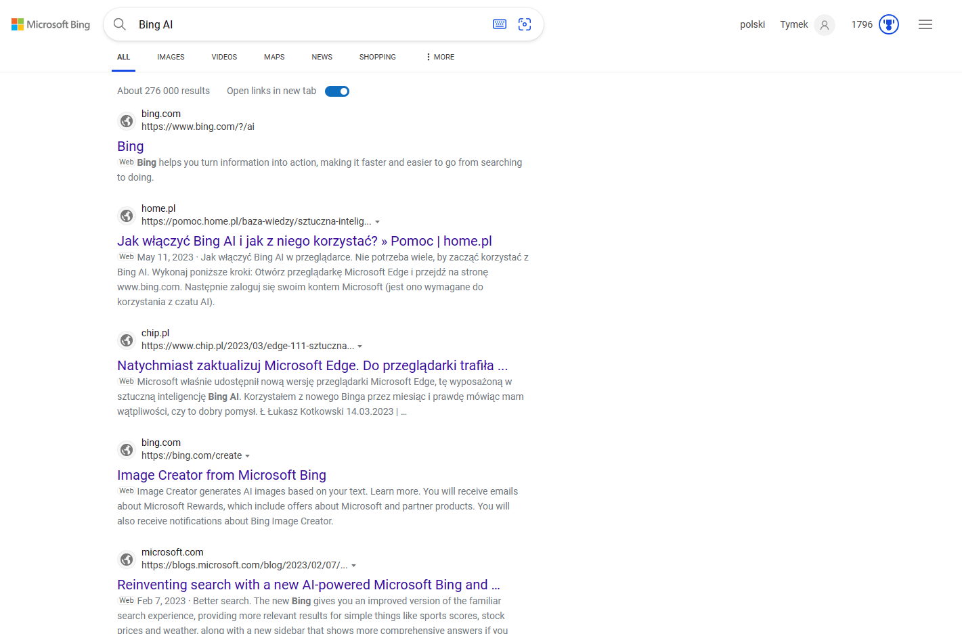Click the microsoft.com site name
Viewport: 962px width, 634px height.
click(x=173, y=552)
